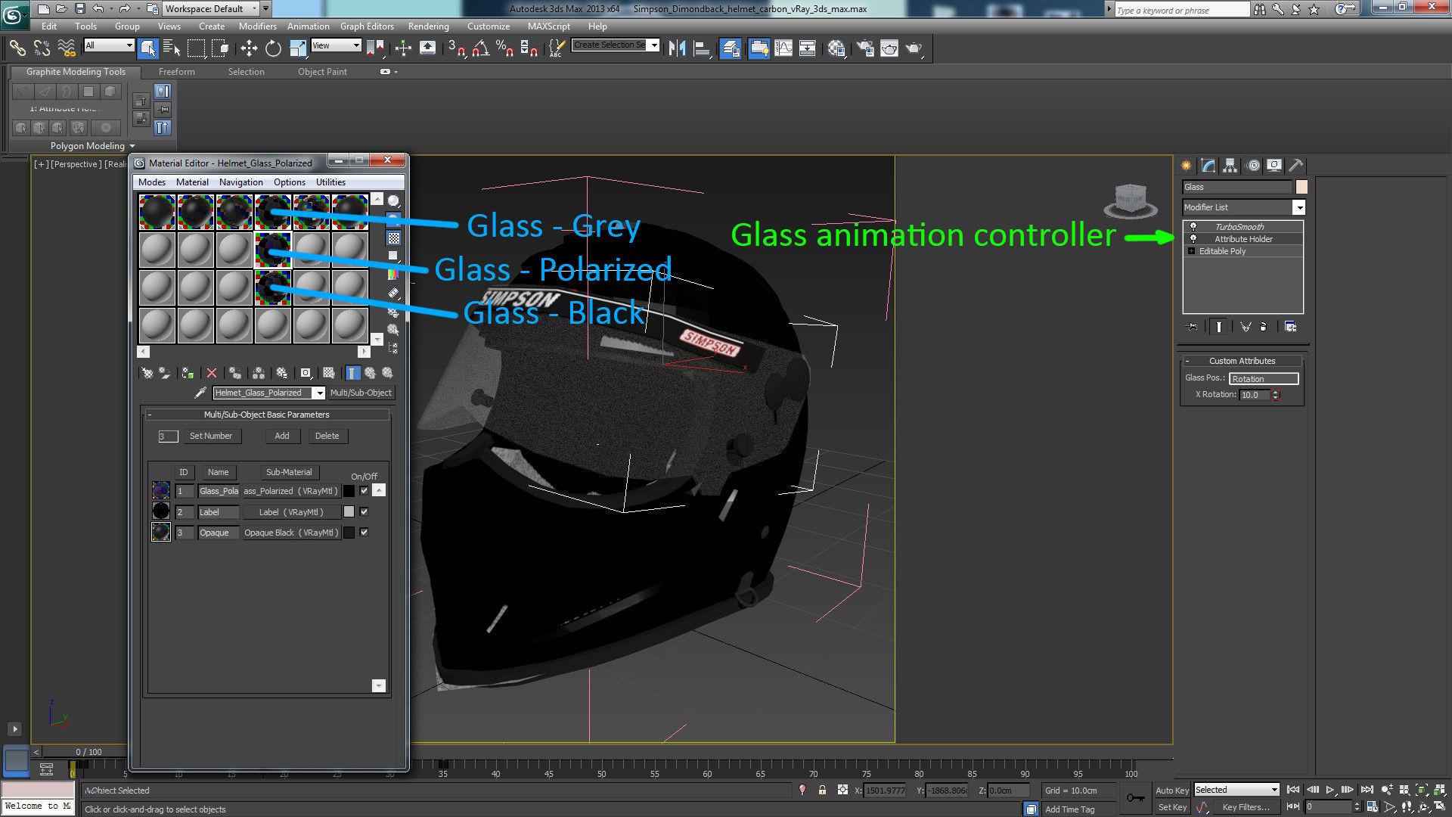Open Material Editor Navigation menu
Image resolution: width=1452 pixels, height=817 pixels.
tap(240, 182)
